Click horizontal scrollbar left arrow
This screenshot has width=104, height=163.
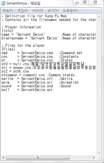(3, 158)
